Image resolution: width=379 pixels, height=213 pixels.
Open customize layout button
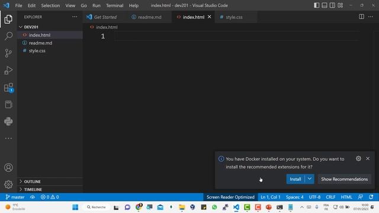[341, 5]
